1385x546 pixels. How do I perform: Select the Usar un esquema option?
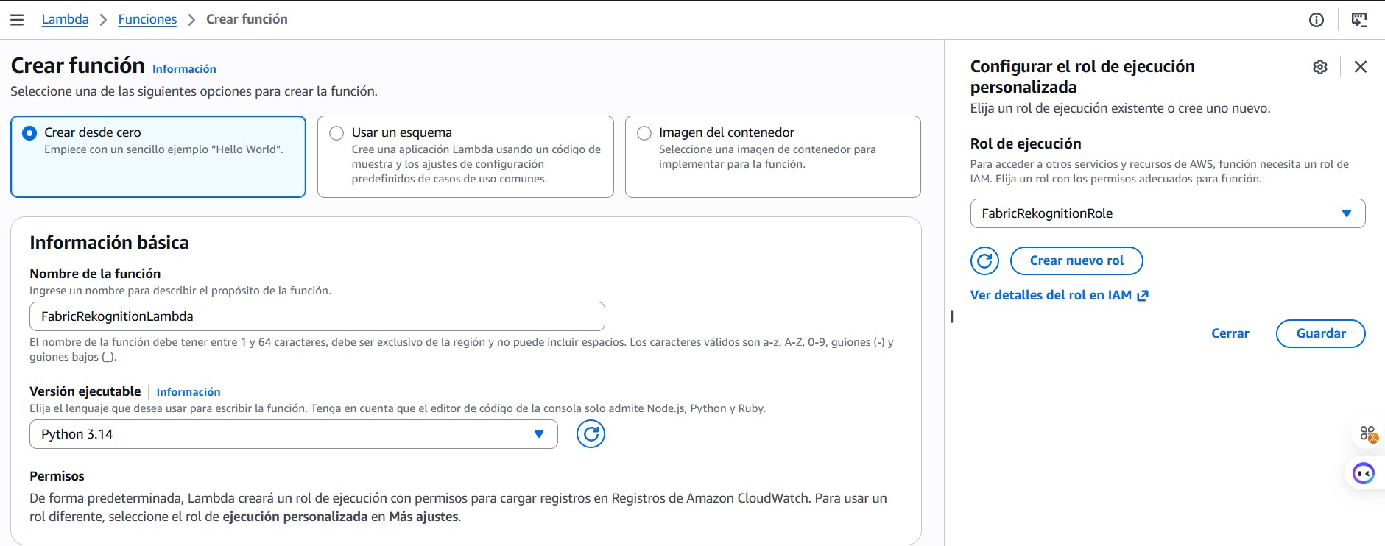tap(465, 157)
